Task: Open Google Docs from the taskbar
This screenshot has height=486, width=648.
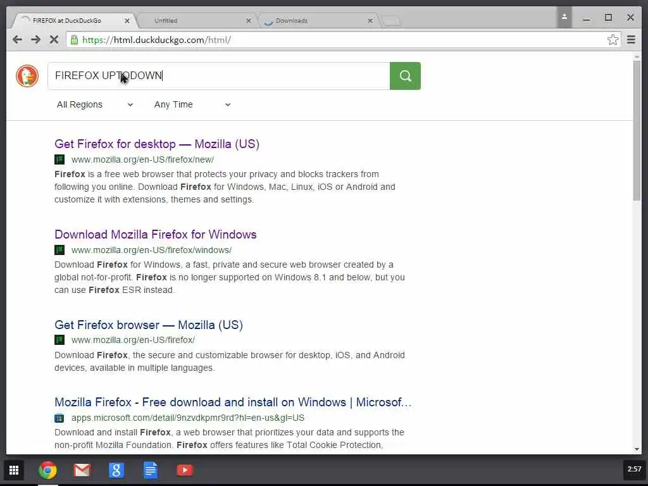Action: 151,470
